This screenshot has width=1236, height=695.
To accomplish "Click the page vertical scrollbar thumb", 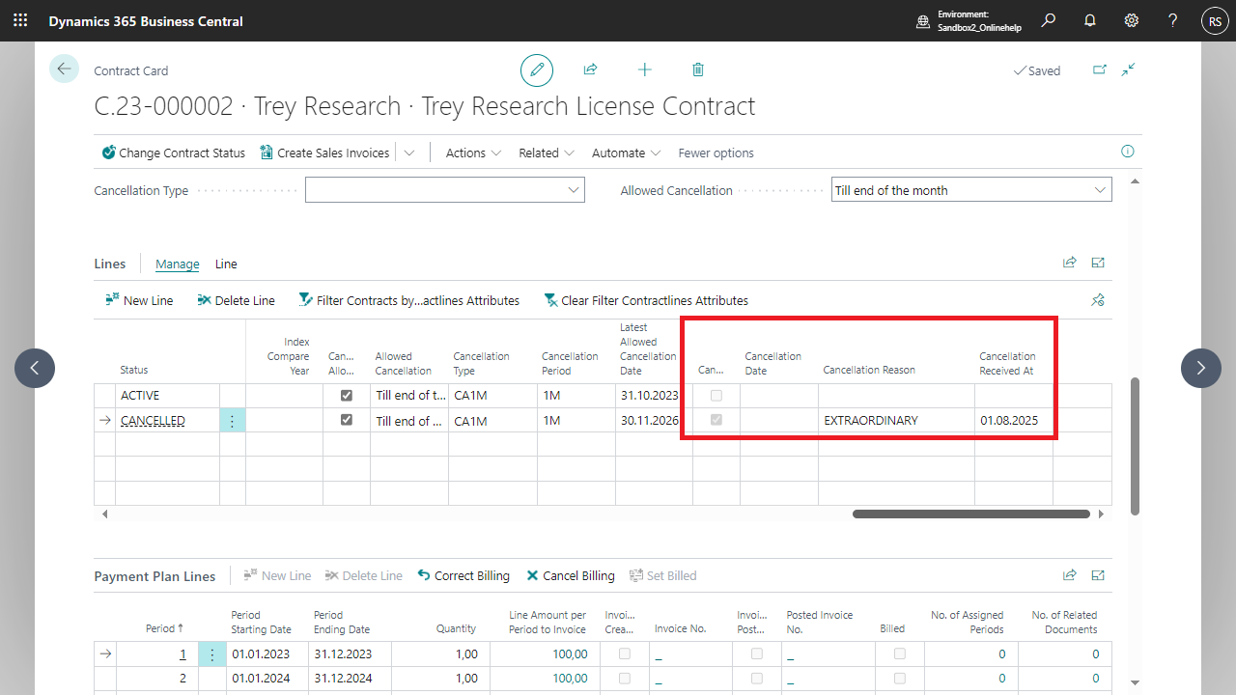I will click(1135, 446).
